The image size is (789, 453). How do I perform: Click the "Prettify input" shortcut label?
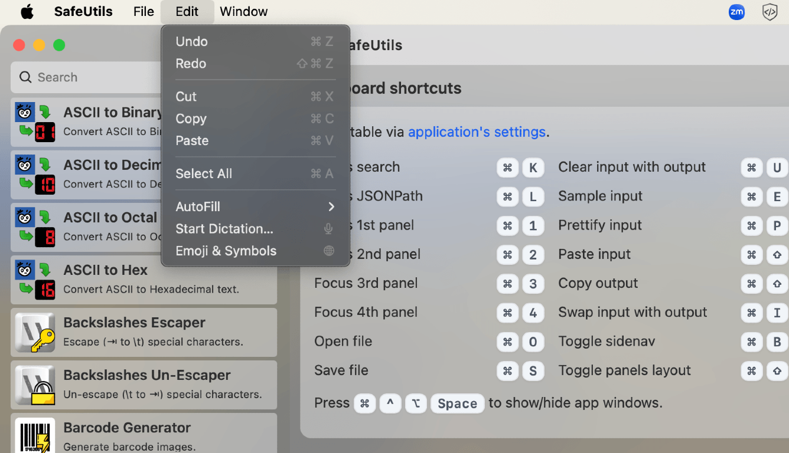[600, 225]
